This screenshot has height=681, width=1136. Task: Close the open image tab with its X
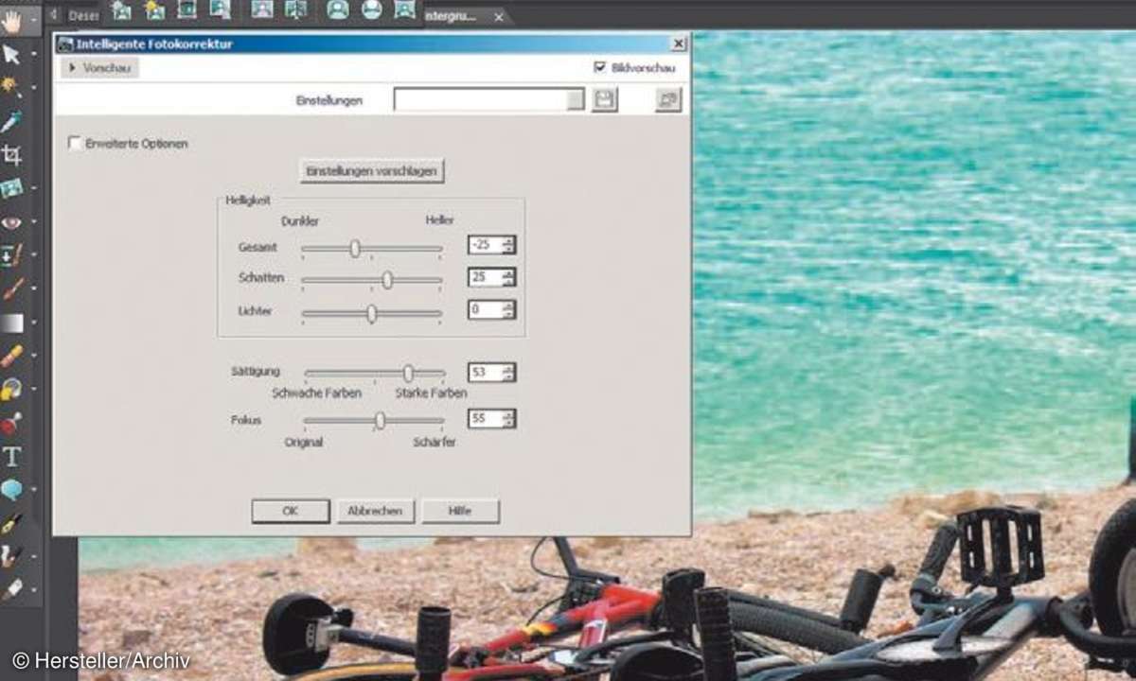pos(498,17)
